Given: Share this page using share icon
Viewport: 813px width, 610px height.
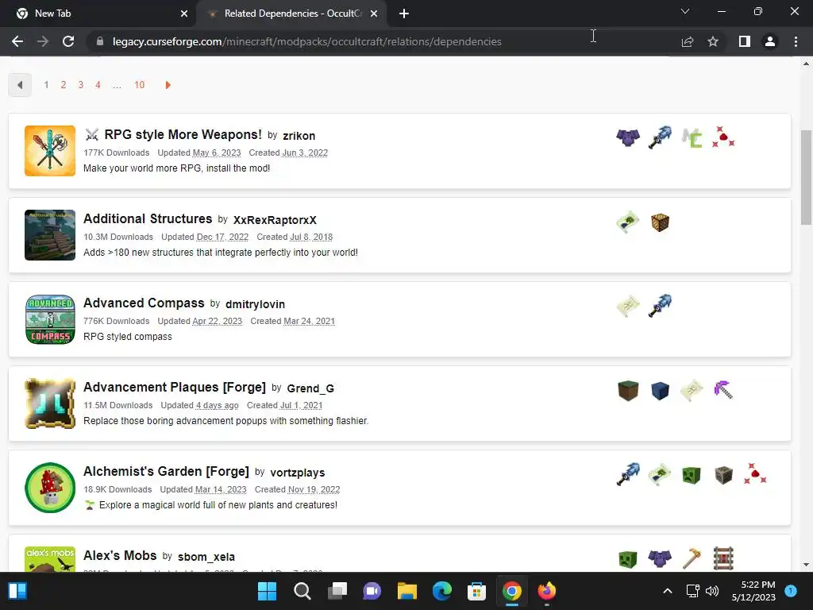Looking at the screenshot, I should pyautogui.click(x=688, y=41).
